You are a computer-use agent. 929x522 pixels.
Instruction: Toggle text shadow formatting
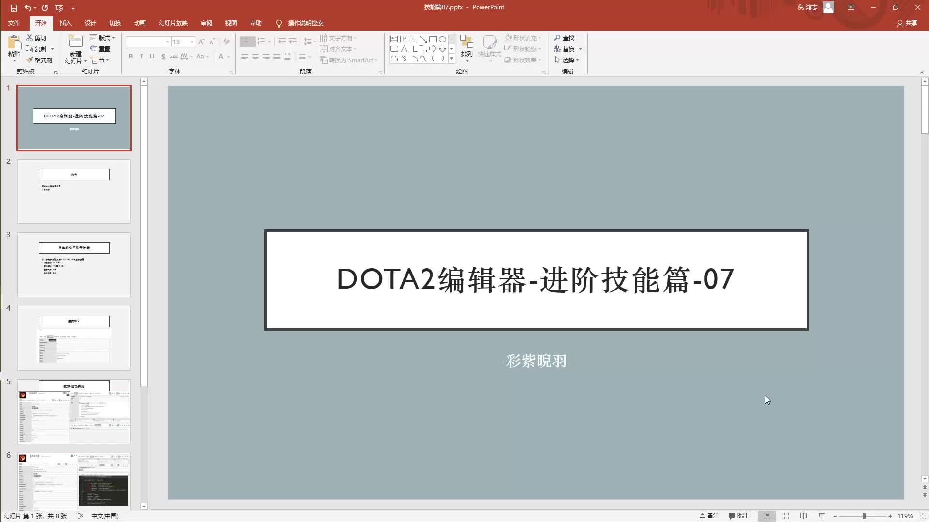coord(163,57)
